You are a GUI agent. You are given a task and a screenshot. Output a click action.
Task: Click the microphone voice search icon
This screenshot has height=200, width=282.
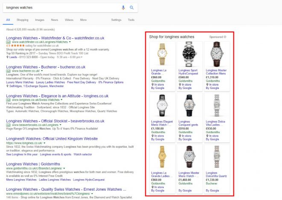coord(123,8)
